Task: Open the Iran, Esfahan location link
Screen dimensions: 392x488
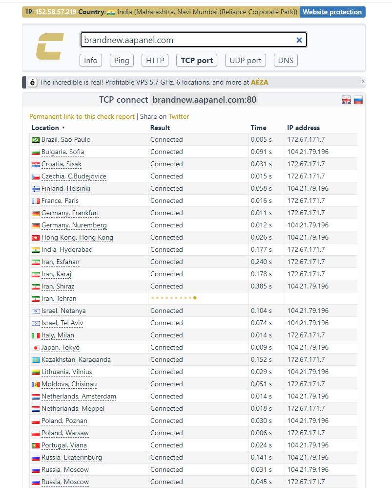Action: 61,262
